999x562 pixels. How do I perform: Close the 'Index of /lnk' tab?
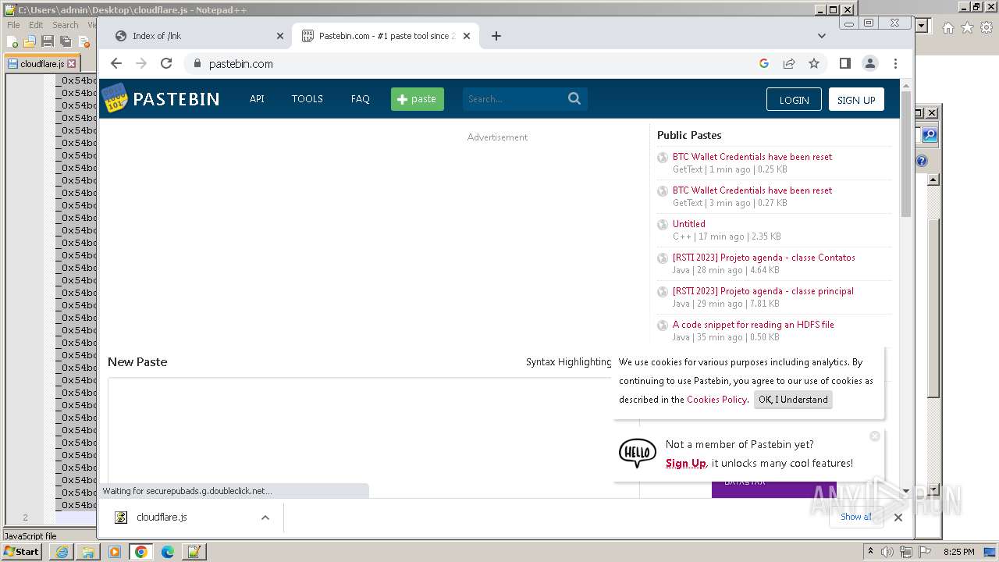[x=280, y=36]
